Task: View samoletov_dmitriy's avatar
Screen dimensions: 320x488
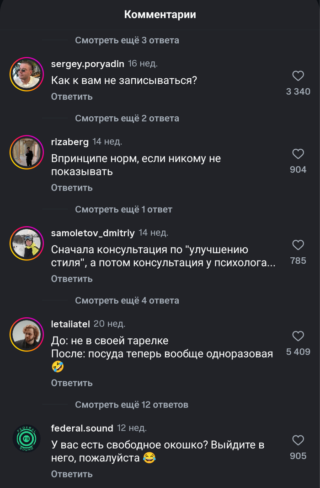Action: [26, 244]
